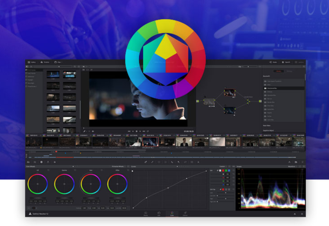Open the Motion Effects palette

(55, 162)
